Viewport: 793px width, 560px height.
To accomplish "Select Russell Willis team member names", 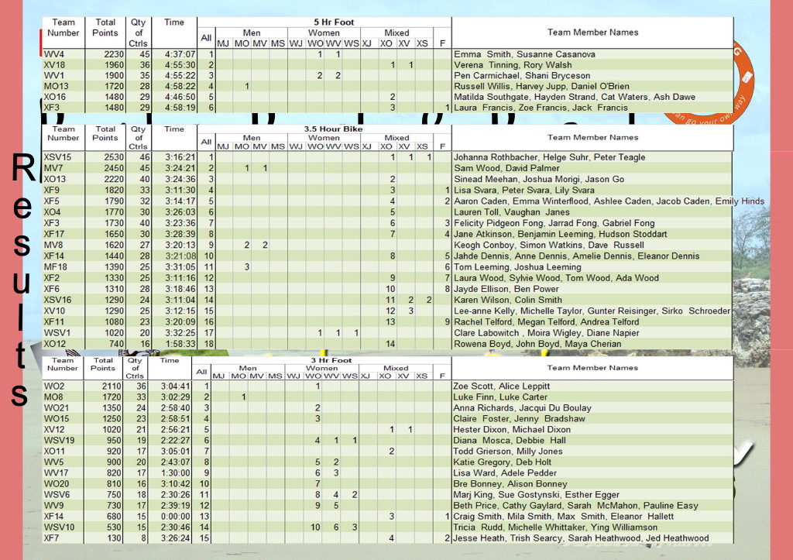I will tap(541, 87).
